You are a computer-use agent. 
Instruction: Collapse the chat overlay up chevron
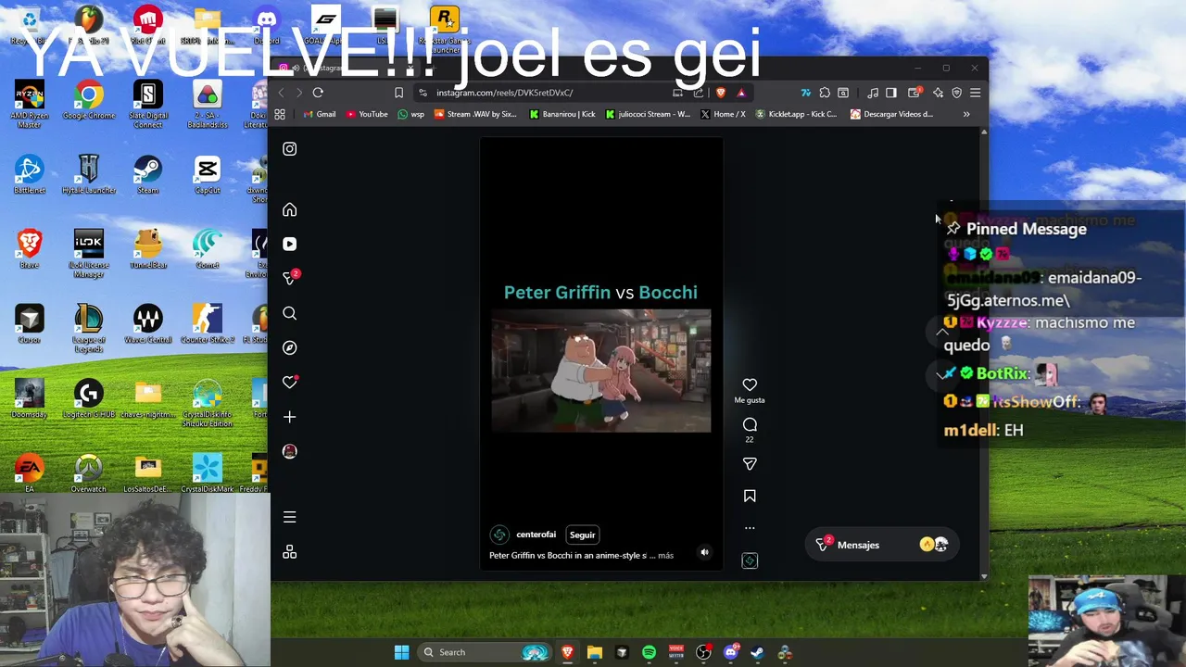click(942, 332)
